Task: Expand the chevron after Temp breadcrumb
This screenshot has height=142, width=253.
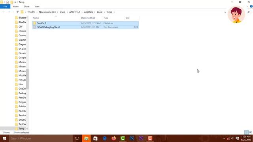Action: [x=114, y=12]
